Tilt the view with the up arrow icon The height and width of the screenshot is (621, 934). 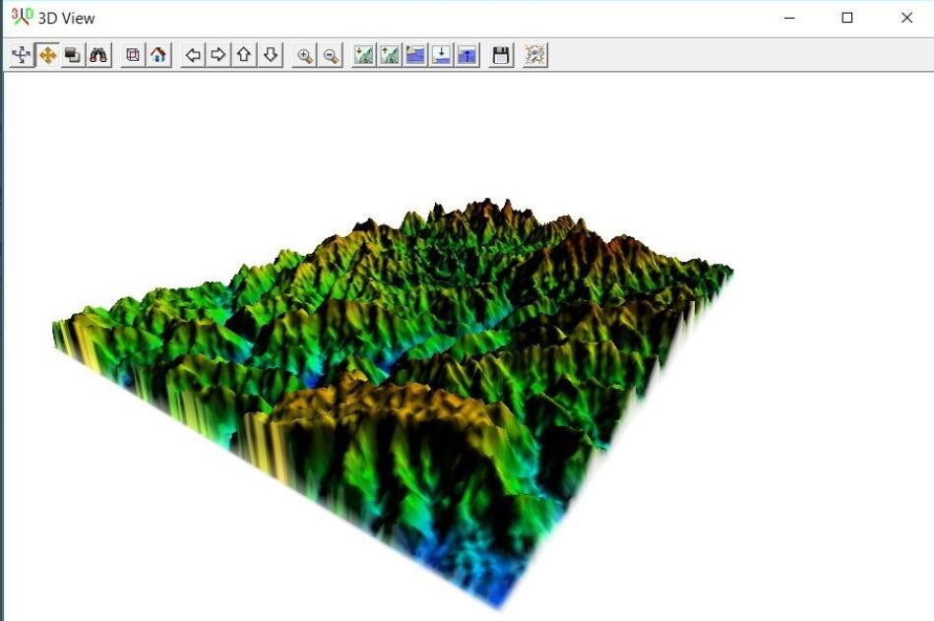click(244, 56)
